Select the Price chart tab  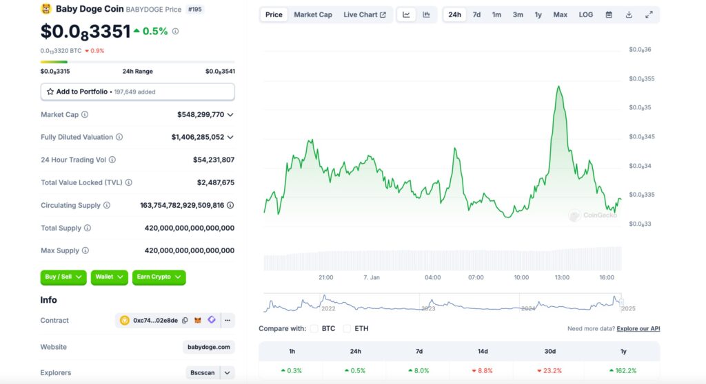(274, 15)
